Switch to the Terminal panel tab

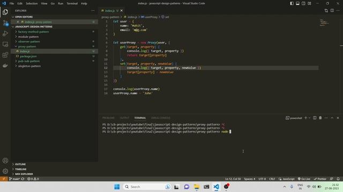pos(140,118)
